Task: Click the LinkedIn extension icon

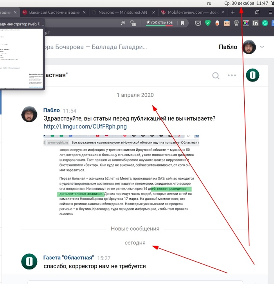Action: click(255, 23)
